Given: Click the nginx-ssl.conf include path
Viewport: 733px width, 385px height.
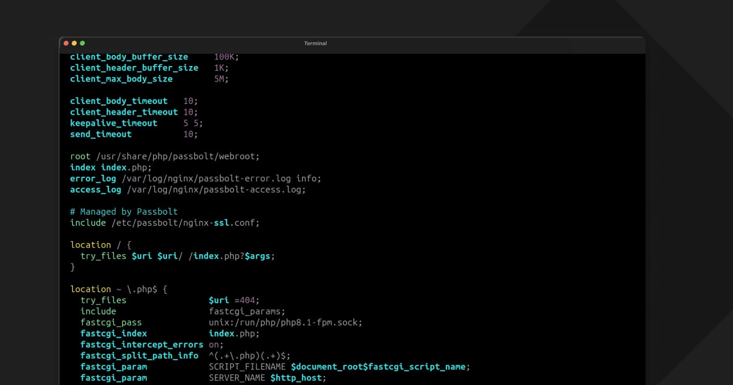Looking at the screenshot, I should click(x=185, y=223).
